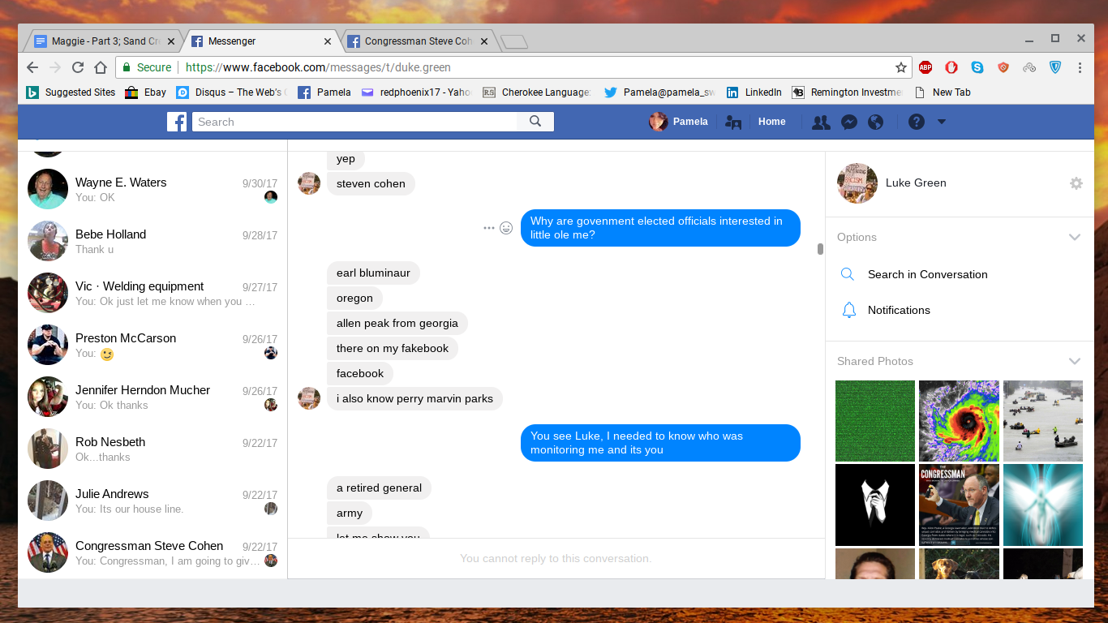Open the LinkedIn bookmark
This screenshot has height=623, width=1108.
pos(754,92)
